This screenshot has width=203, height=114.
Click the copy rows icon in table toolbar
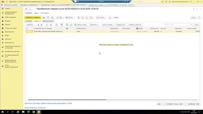point(47,25)
